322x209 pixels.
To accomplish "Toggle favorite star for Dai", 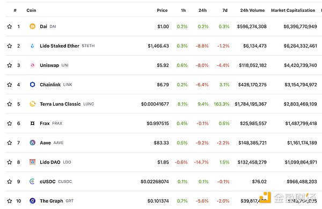I will [10, 26].
